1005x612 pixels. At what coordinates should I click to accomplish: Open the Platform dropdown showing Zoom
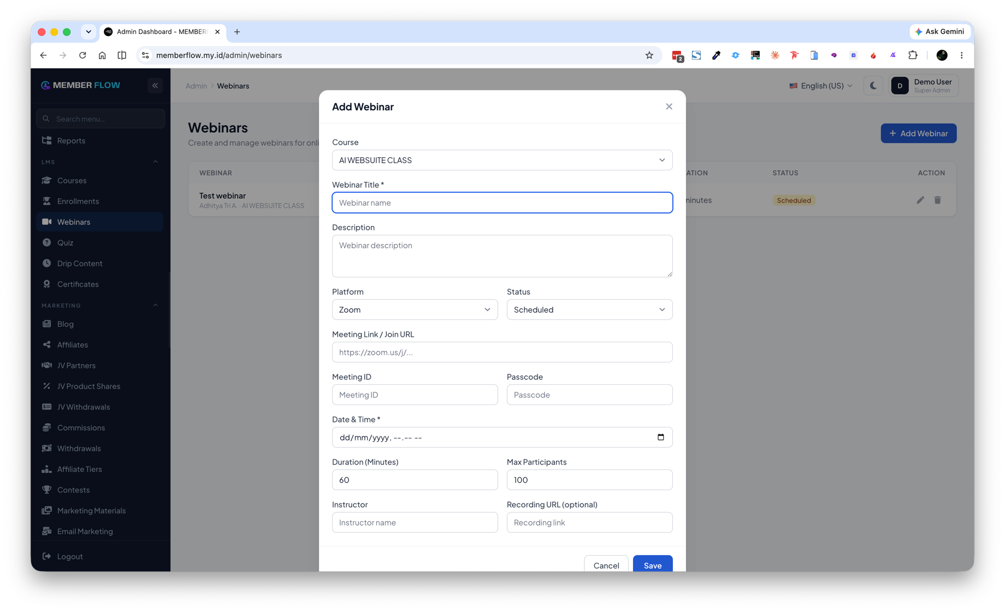[415, 310]
